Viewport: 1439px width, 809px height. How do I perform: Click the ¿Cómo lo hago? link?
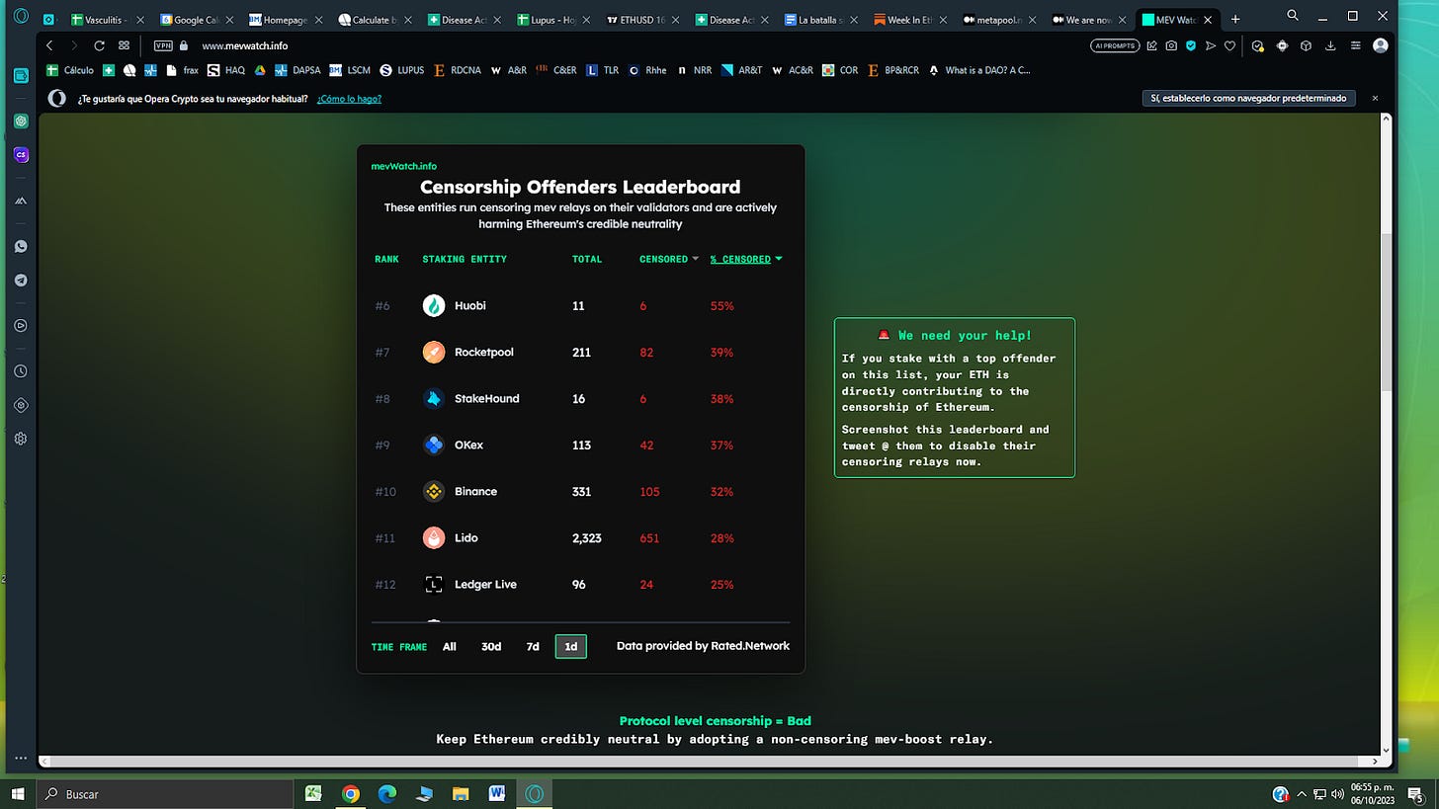click(x=349, y=99)
